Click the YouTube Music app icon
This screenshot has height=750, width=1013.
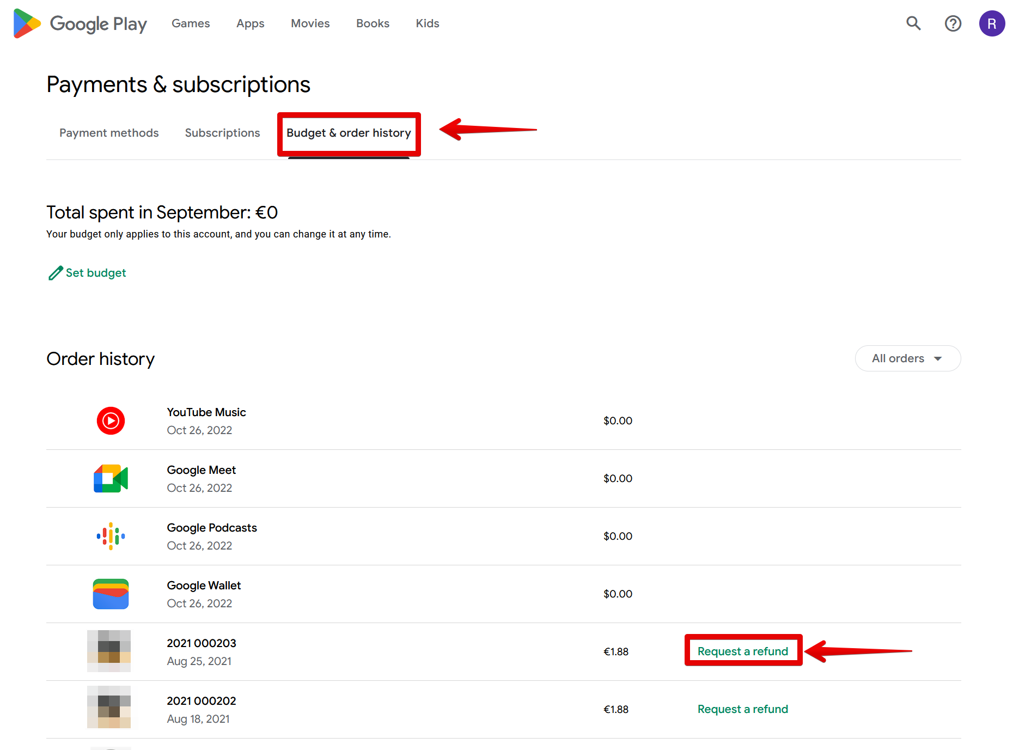(111, 420)
